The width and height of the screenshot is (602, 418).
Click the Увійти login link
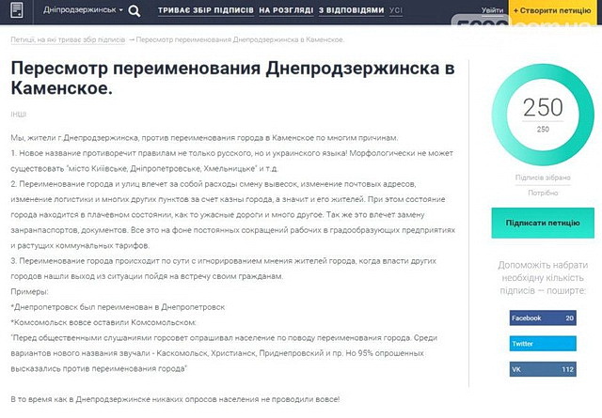[492, 10]
